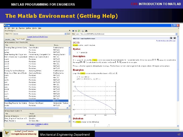The image size is (183, 137).
Task: Open the View menu
Action: coord(13,28)
